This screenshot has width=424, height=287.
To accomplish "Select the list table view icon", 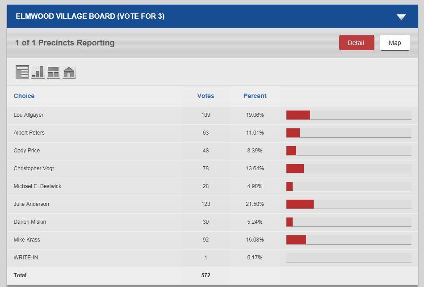I will point(22,72).
